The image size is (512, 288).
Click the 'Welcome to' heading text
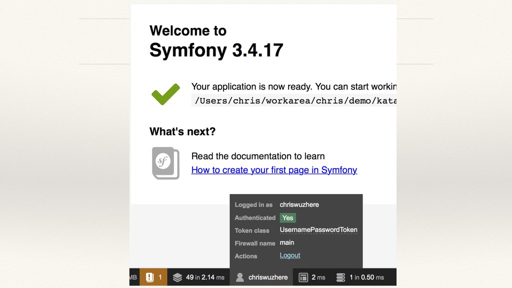pyautogui.click(x=188, y=30)
